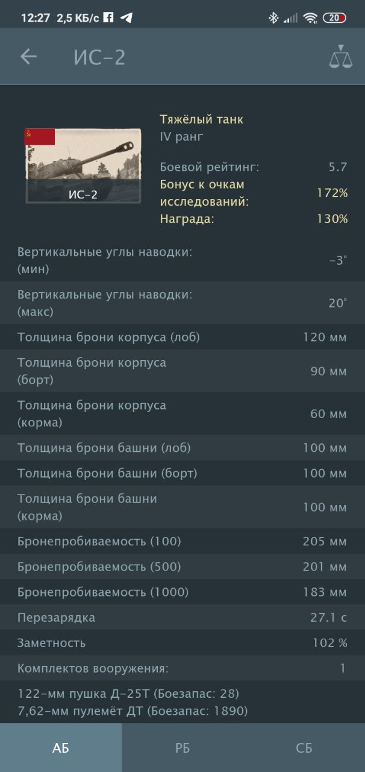
Task: Tap the Боевой рейтинг value row
Action: click(253, 167)
